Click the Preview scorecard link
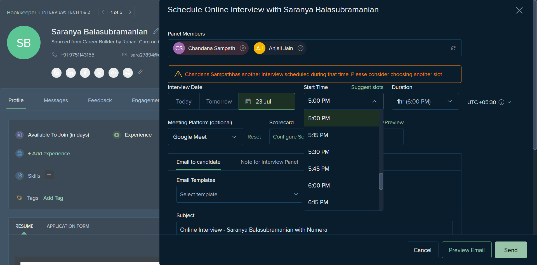 click(x=394, y=123)
